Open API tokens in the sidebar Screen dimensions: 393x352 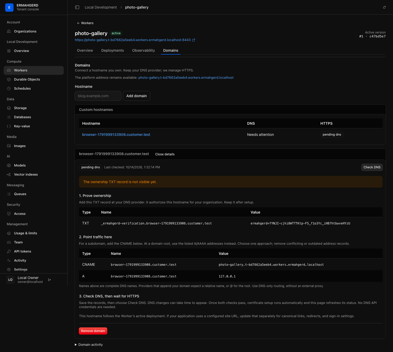[34, 251]
